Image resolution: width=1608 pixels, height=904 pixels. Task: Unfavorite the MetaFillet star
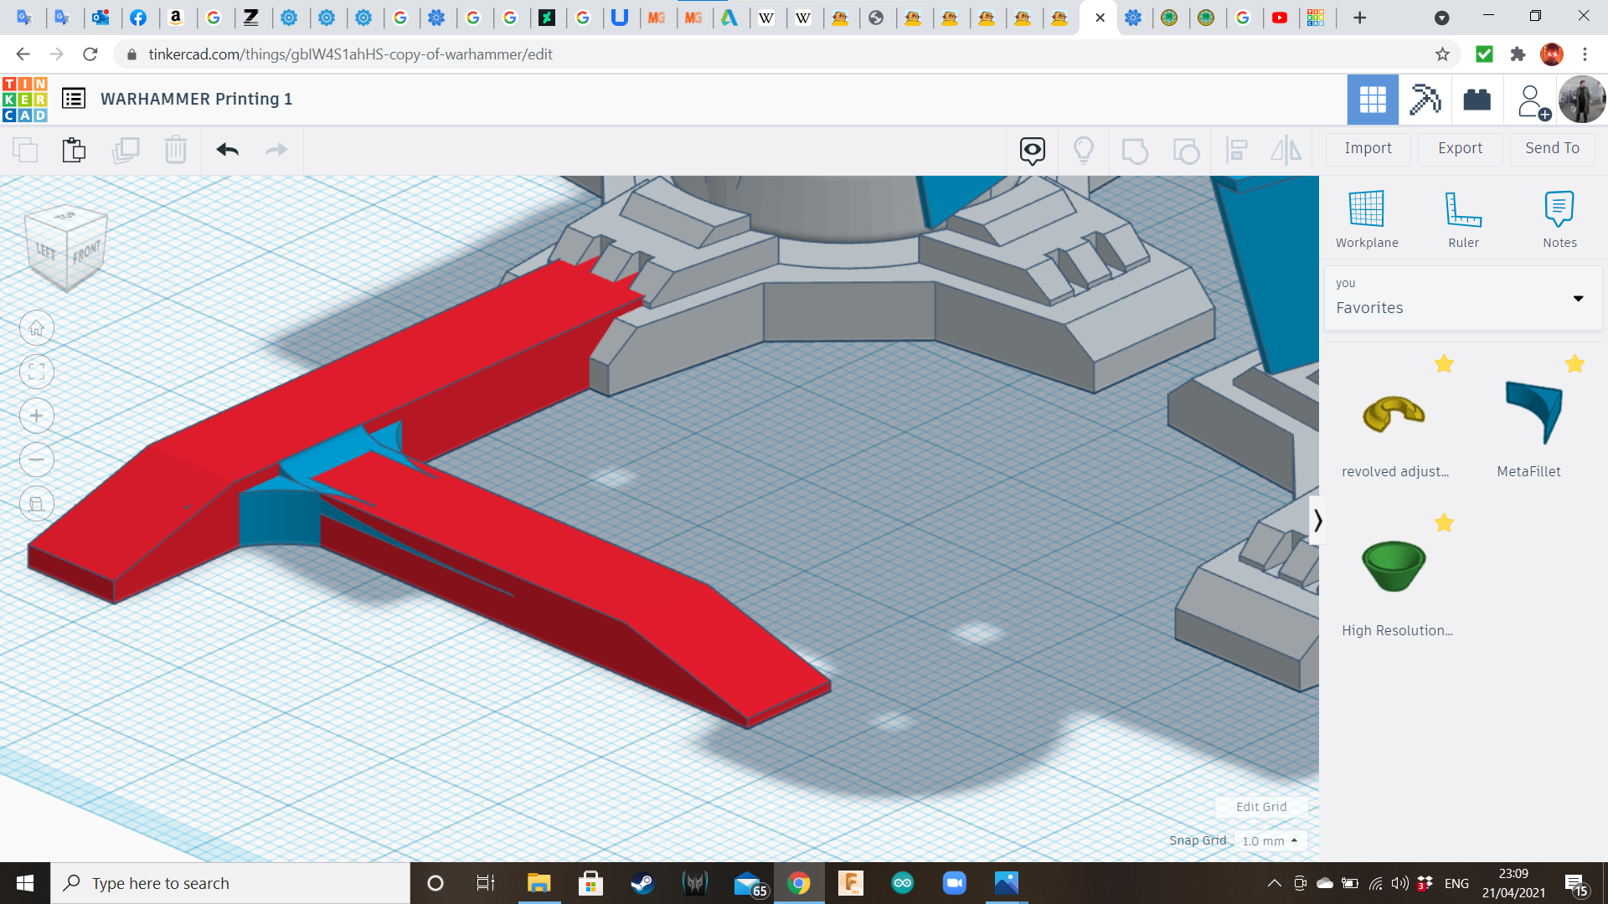(x=1574, y=364)
